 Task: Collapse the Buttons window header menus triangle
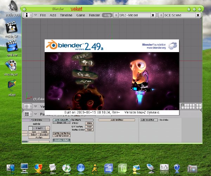36,114
